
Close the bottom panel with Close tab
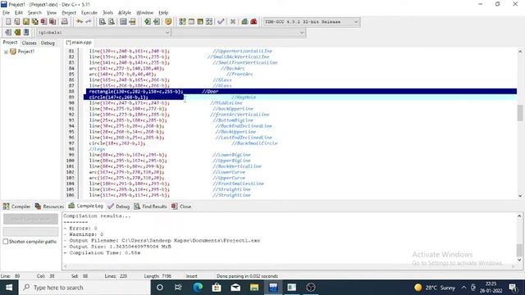pos(181,206)
